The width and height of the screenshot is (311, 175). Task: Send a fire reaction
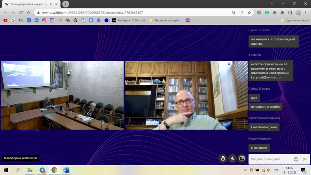click(x=232, y=158)
